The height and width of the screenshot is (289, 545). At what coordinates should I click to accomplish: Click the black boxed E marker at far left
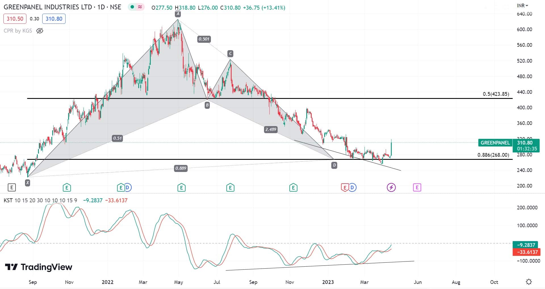coord(12,187)
